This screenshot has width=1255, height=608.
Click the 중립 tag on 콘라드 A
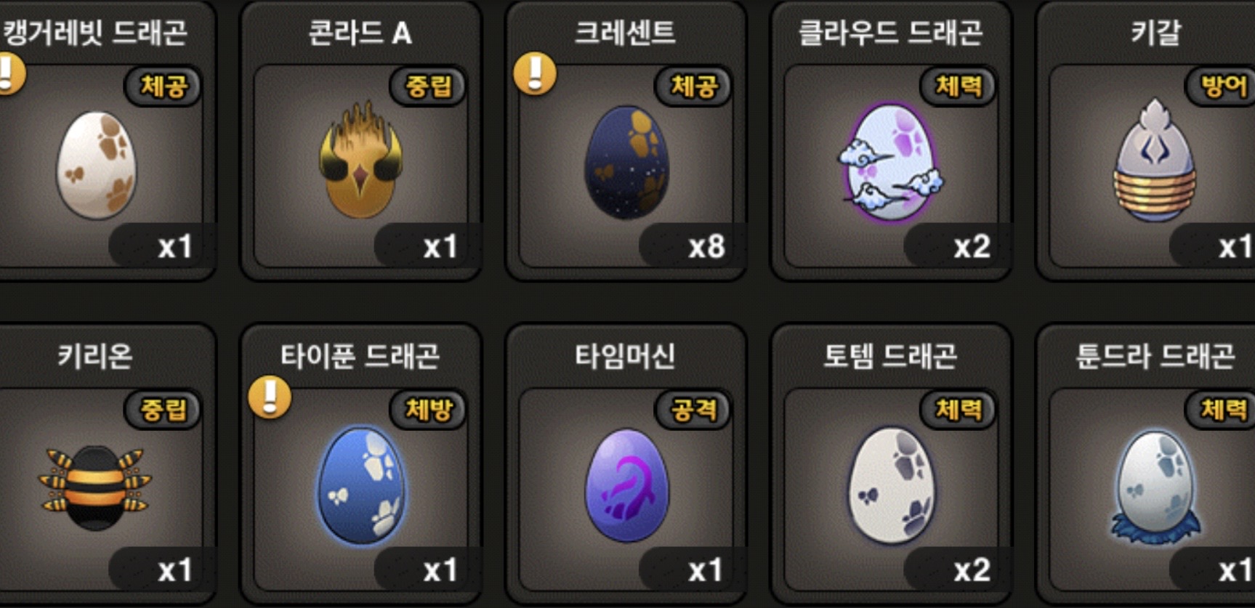click(428, 86)
